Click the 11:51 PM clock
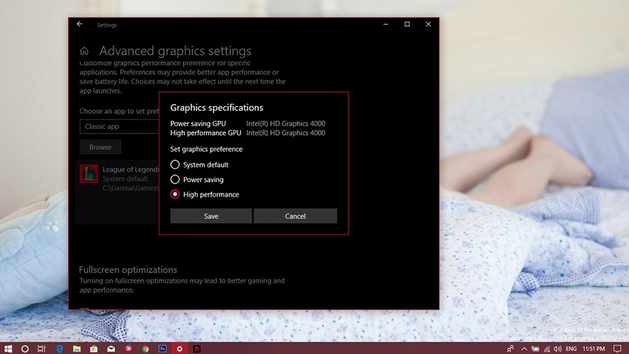Screen dimensions: 629x354 click(x=594, y=349)
